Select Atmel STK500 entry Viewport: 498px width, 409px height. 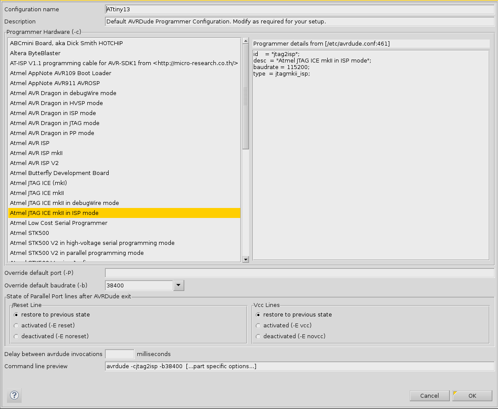click(x=124, y=233)
